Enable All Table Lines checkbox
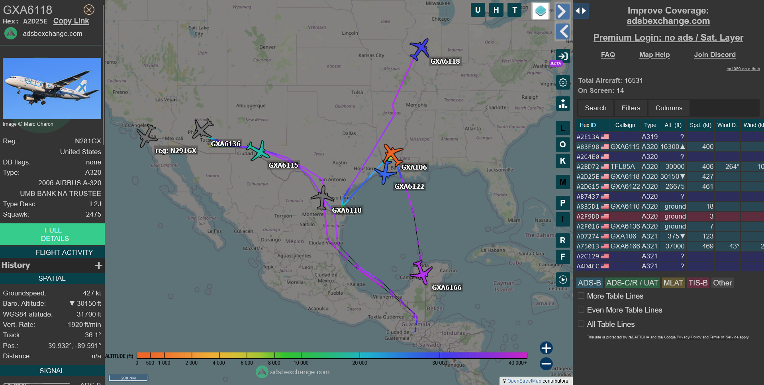The image size is (764, 385). pyautogui.click(x=581, y=324)
